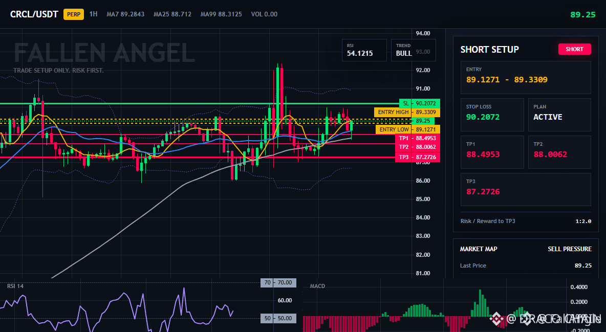Click the Risk / Reward to TP3 row
Screen dimensions: 606x332
coord(526,221)
